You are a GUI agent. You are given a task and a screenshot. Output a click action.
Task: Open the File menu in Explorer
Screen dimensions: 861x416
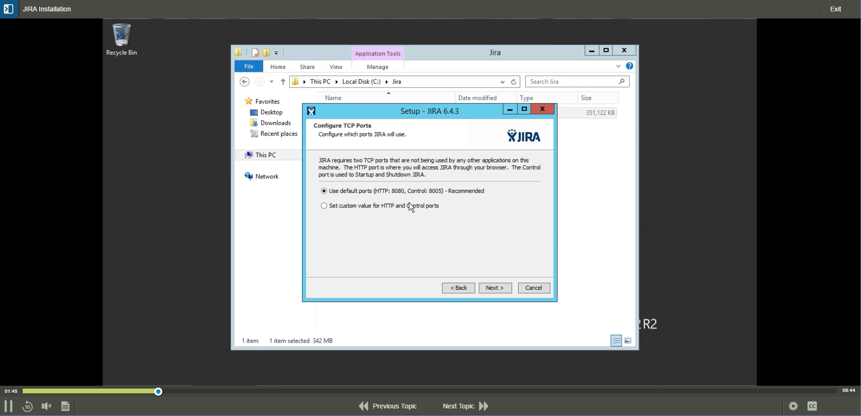click(x=249, y=67)
